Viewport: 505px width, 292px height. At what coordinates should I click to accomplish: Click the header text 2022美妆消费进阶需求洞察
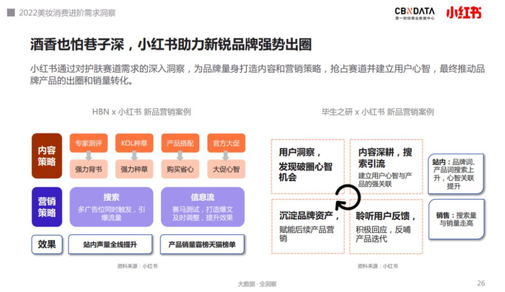[67, 13]
